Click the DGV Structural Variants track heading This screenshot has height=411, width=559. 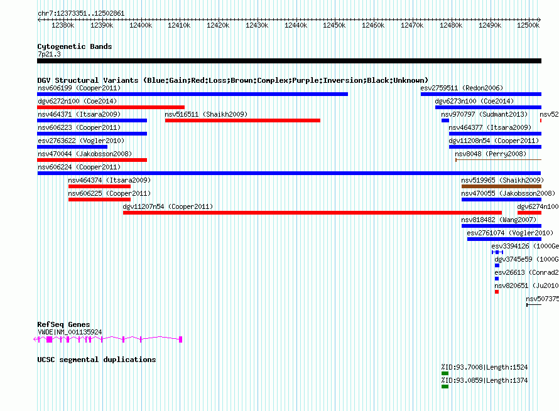coord(232,80)
